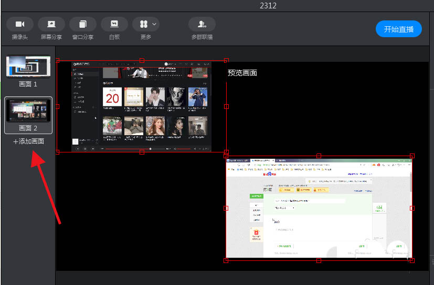Click the top-middle handle of music player frame

click(142, 60)
